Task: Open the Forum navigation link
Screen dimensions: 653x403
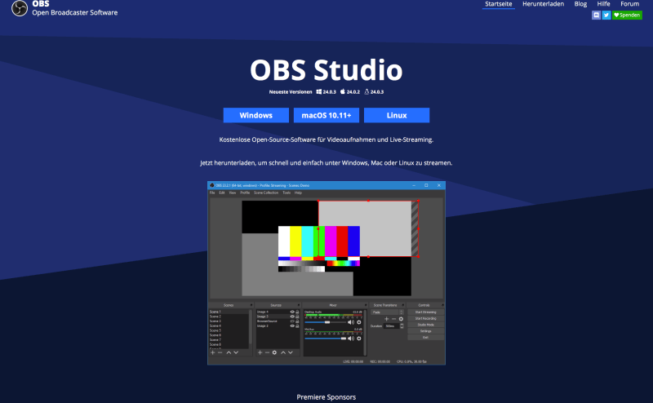Action: click(x=629, y=4)
